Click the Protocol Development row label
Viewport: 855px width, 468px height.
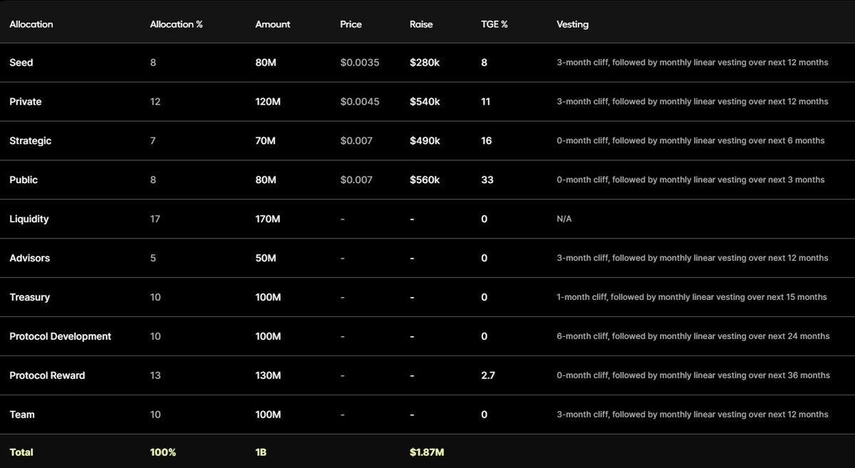pyautogui.click(x=61, y=336)
